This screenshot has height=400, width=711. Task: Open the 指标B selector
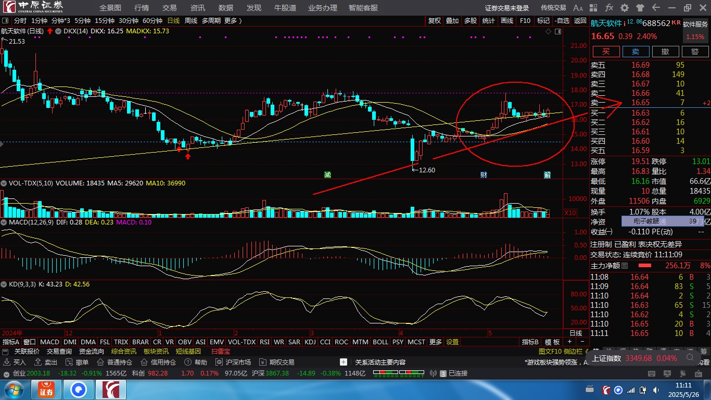point(530,342)
